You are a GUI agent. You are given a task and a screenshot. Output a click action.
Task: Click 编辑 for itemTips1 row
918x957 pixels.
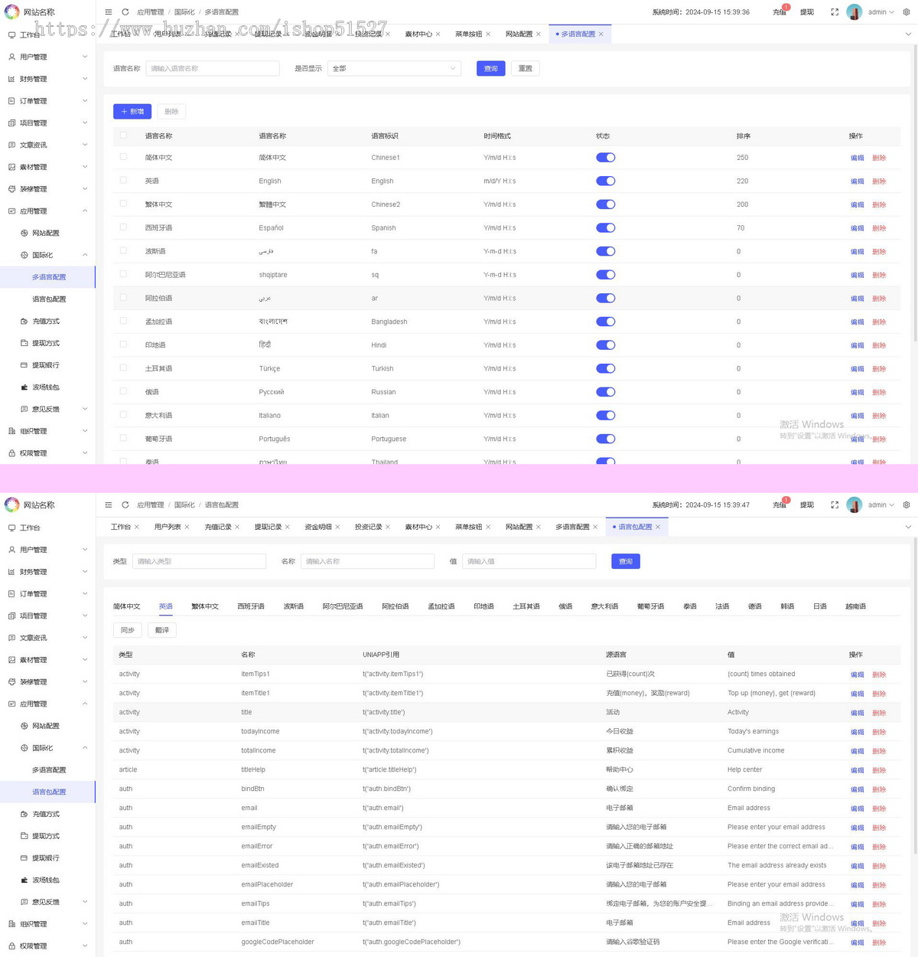[858, 674]
